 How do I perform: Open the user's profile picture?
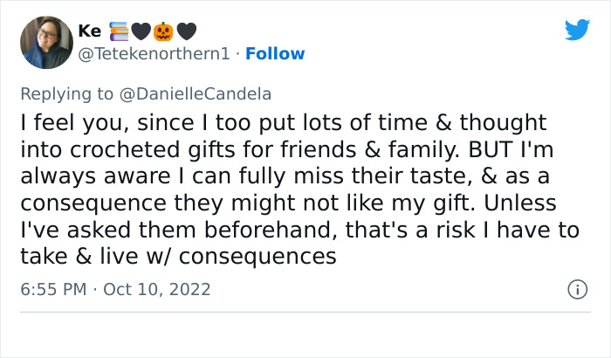click(44, 42)
